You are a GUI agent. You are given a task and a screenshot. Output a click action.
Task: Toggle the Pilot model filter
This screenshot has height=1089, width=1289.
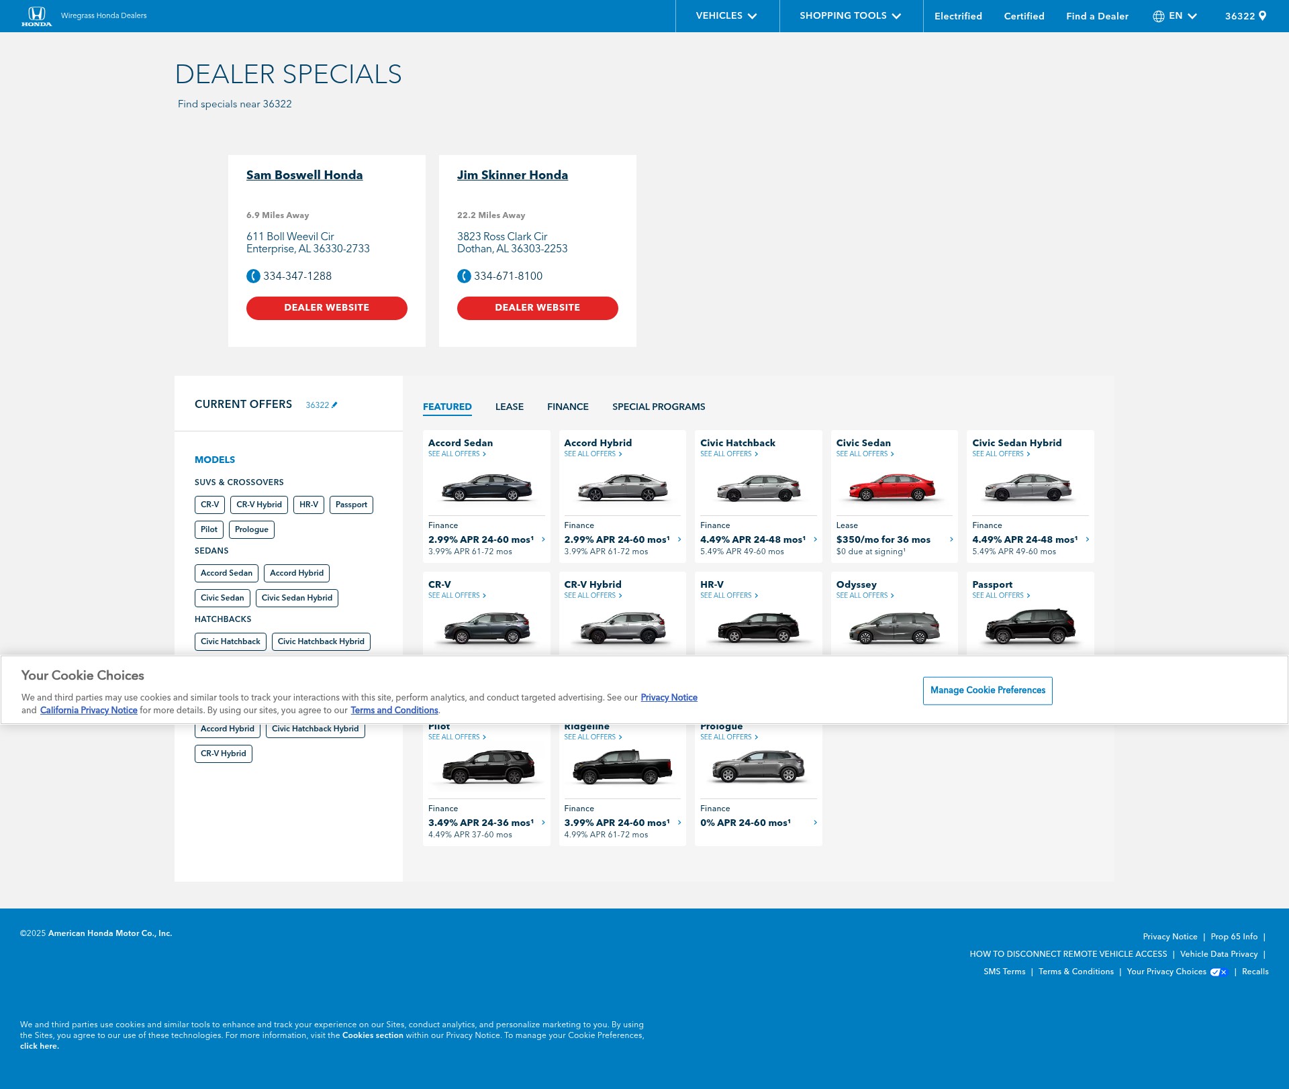coord(209,530)
